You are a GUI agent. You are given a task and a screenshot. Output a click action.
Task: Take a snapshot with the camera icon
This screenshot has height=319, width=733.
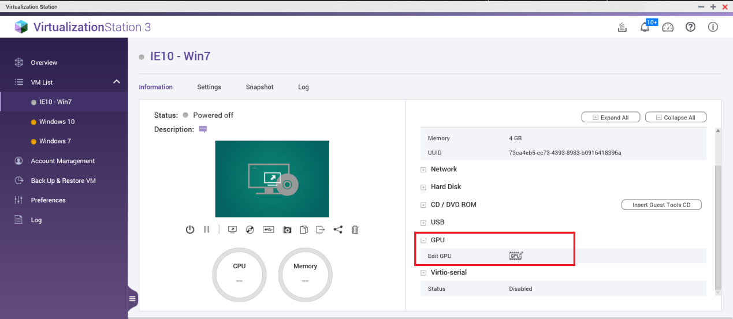pos(287,230)
